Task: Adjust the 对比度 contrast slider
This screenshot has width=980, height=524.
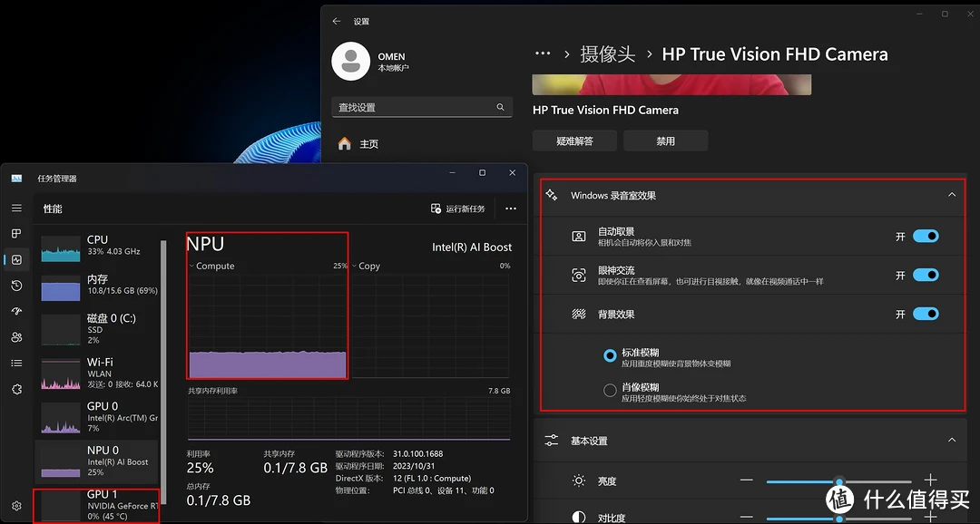Action: click(x=838, y=518)
